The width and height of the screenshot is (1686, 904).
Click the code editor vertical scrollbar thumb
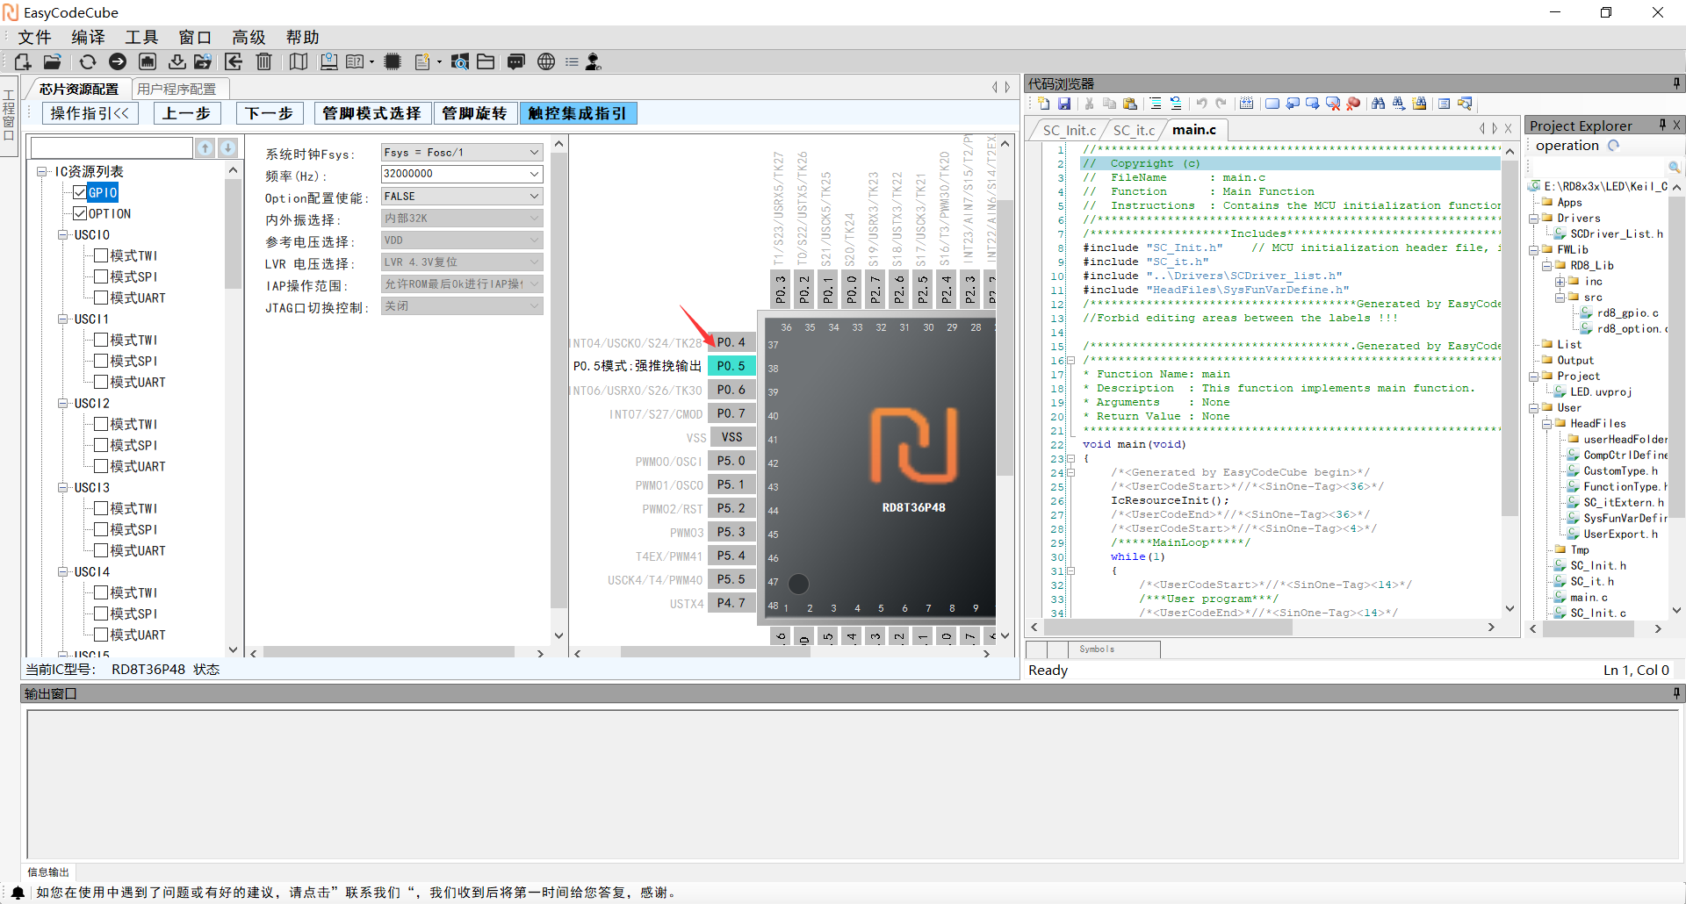coord(1509,338)
